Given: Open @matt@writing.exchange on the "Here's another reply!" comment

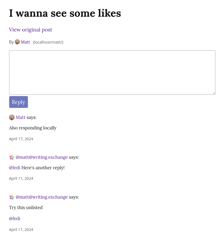Looking at the screenshot, I should pyautogui.click(x=42, y=157).
